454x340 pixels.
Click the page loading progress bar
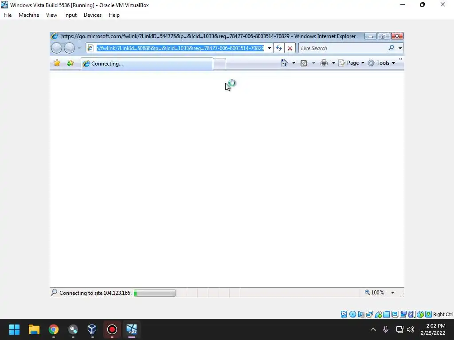coord(155,293)
